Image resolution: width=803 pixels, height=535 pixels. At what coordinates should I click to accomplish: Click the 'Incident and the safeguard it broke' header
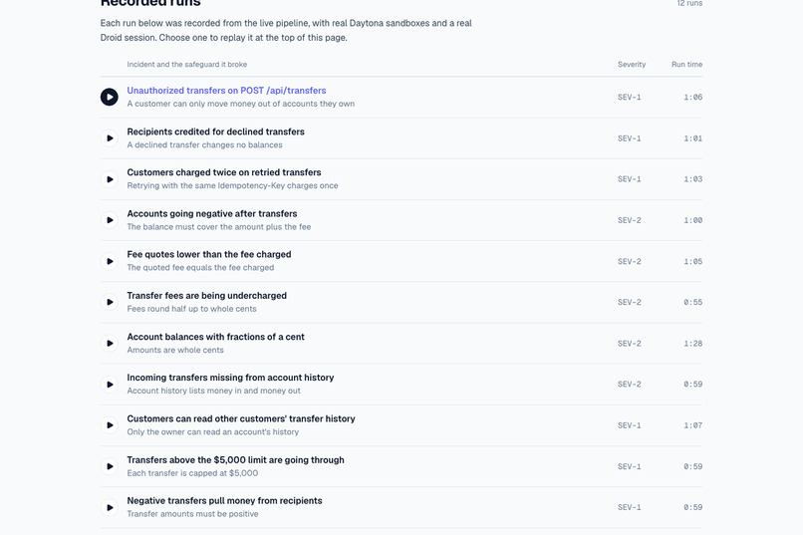tap(187, 65)
